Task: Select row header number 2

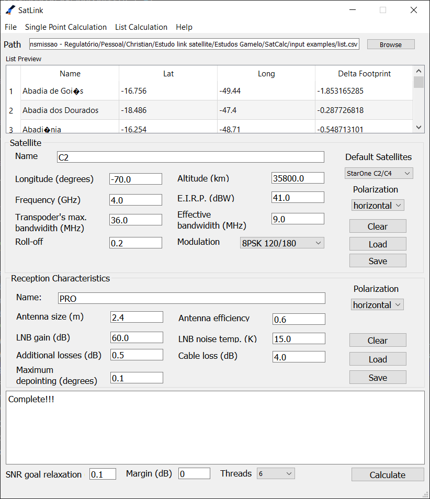Action: click(14, 110)
